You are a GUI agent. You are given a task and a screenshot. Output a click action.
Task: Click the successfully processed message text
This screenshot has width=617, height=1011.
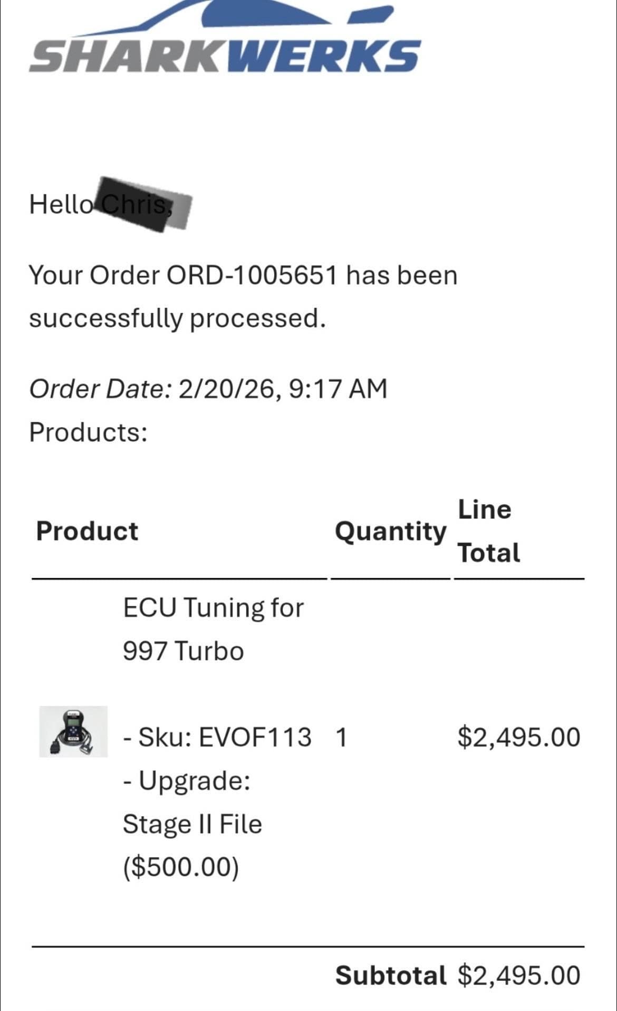pyautogui.click(x=177, y=318)
